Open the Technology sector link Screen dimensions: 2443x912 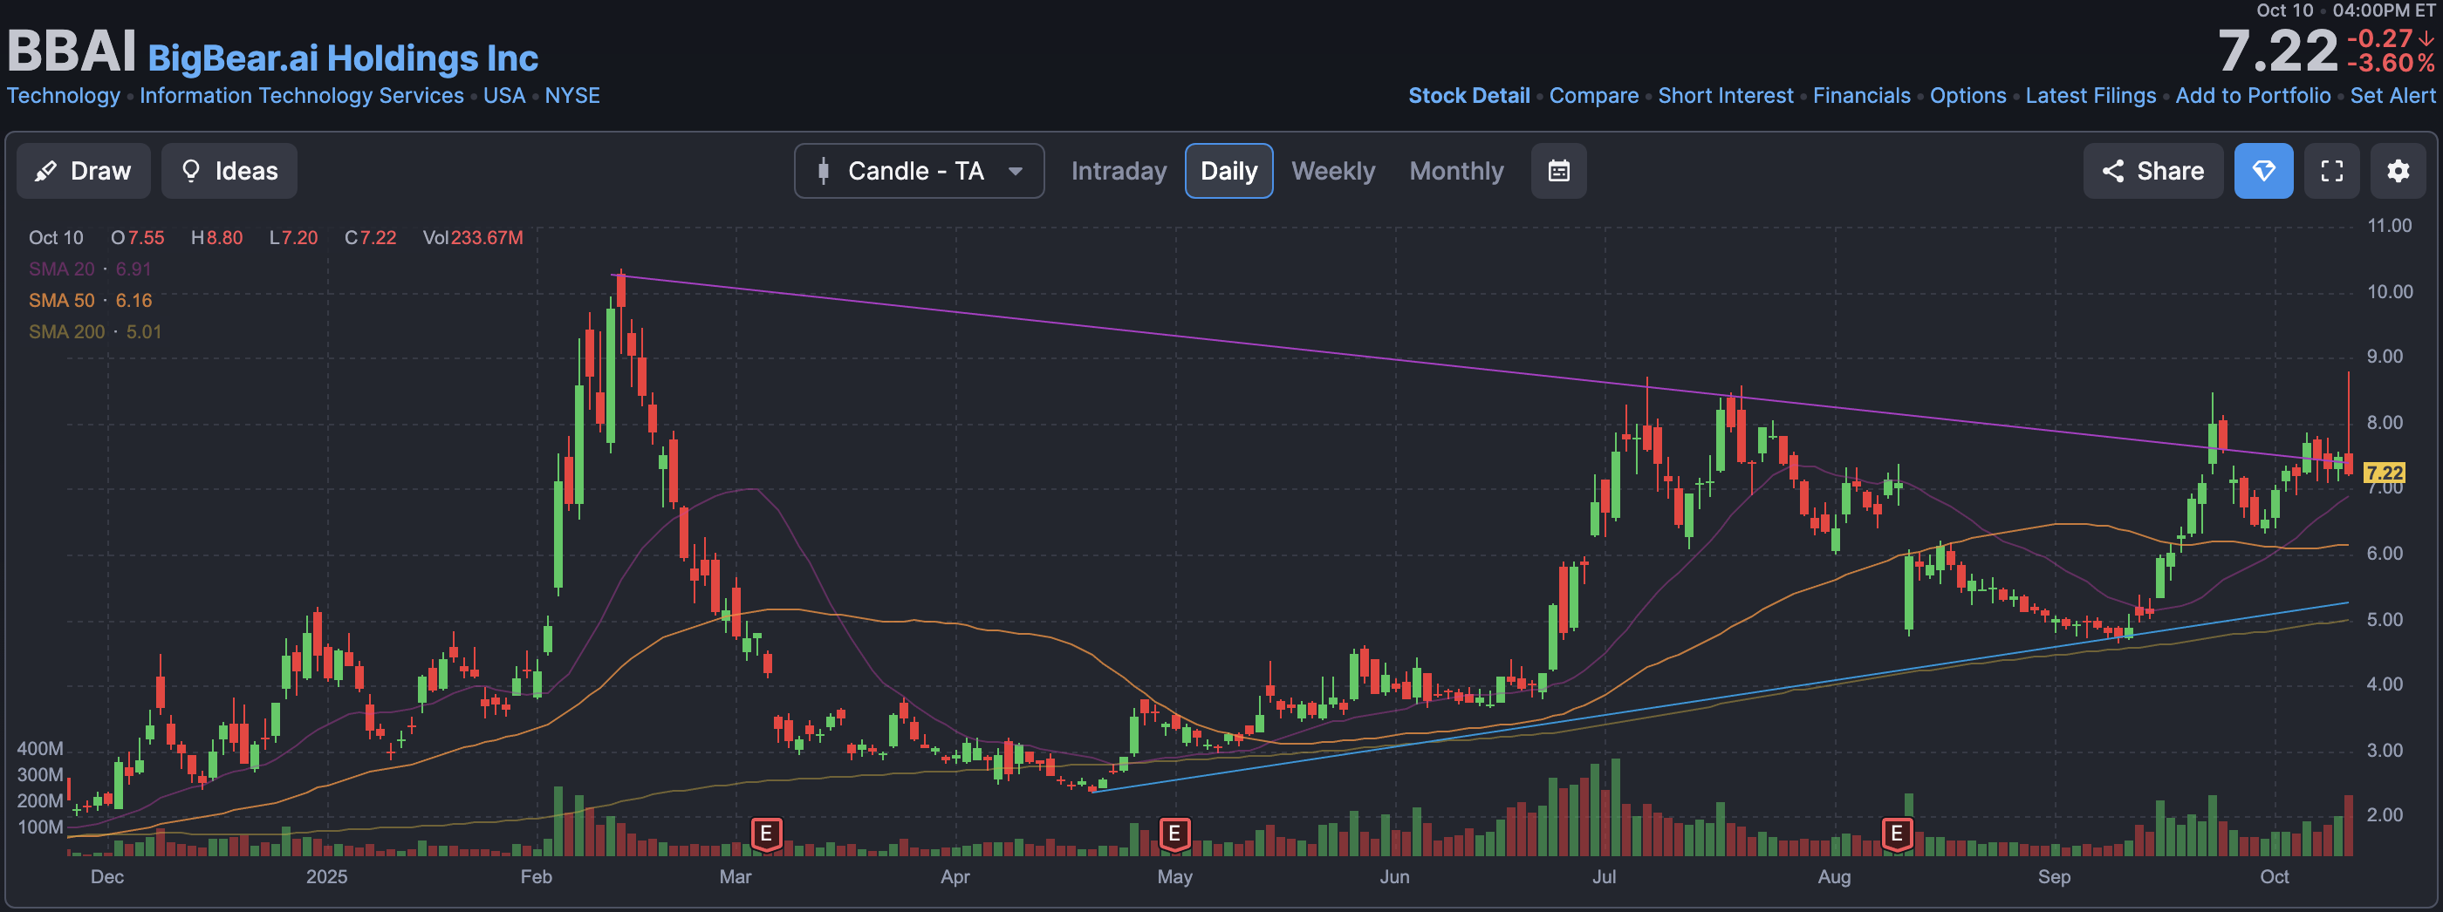64,96
